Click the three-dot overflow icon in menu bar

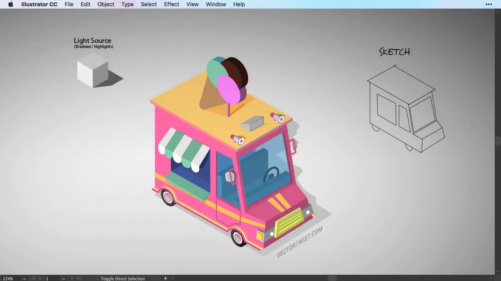click(489, 4)
